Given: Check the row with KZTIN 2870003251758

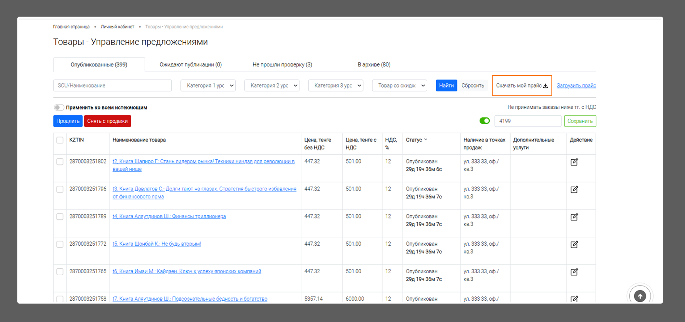Looking at the screenshot, I should 60,299.
